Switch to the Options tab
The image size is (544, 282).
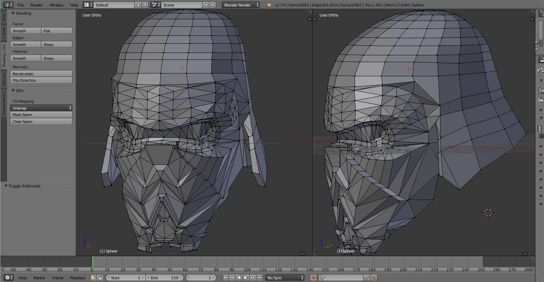[x=4, y=79]
